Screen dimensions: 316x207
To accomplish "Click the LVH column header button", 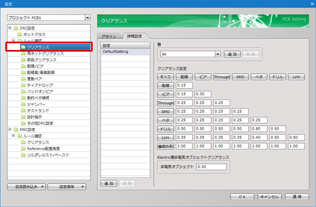I will pyautogui.click(x=296, y=77).
